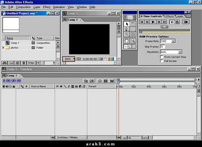The image size is (202, 147).
Task: Open Comp window flyout arrow menu
Action: click(119, 24)
